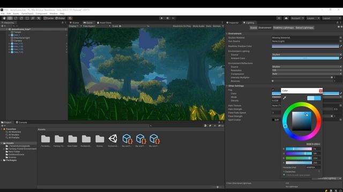The width and height of the screenshot is (343, 192).
Task: Open Lighting help icon next to gear
Action: 339,27
